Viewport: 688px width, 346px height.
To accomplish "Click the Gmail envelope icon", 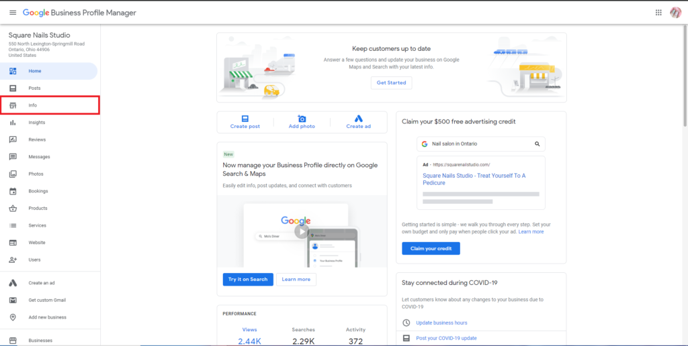I will (x=13, y=300).
